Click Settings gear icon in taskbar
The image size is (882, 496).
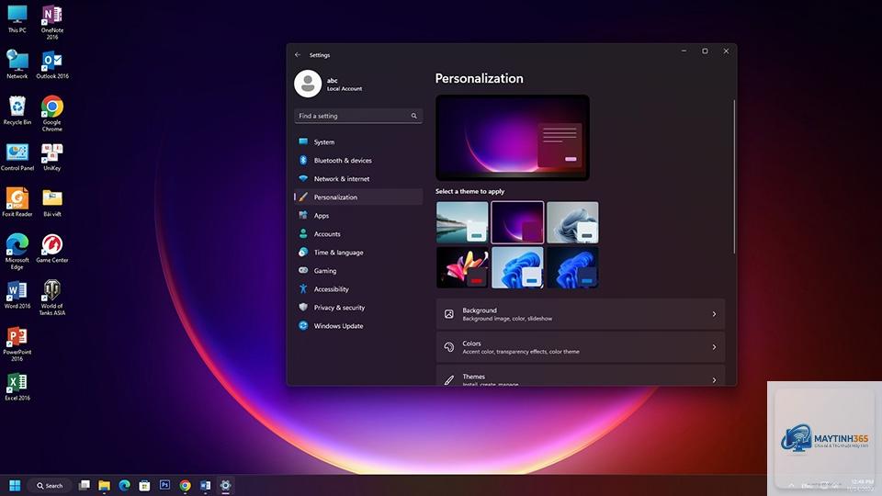coord(226,485)
